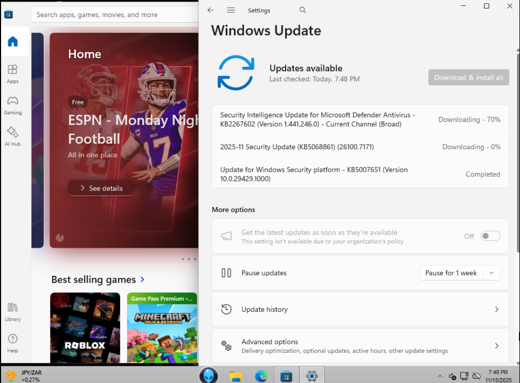The height and width of the screenshot is (383, 520).
Task: Open File Explorer from taskbar
Action: pyautogui.click(x=236, y=376)
